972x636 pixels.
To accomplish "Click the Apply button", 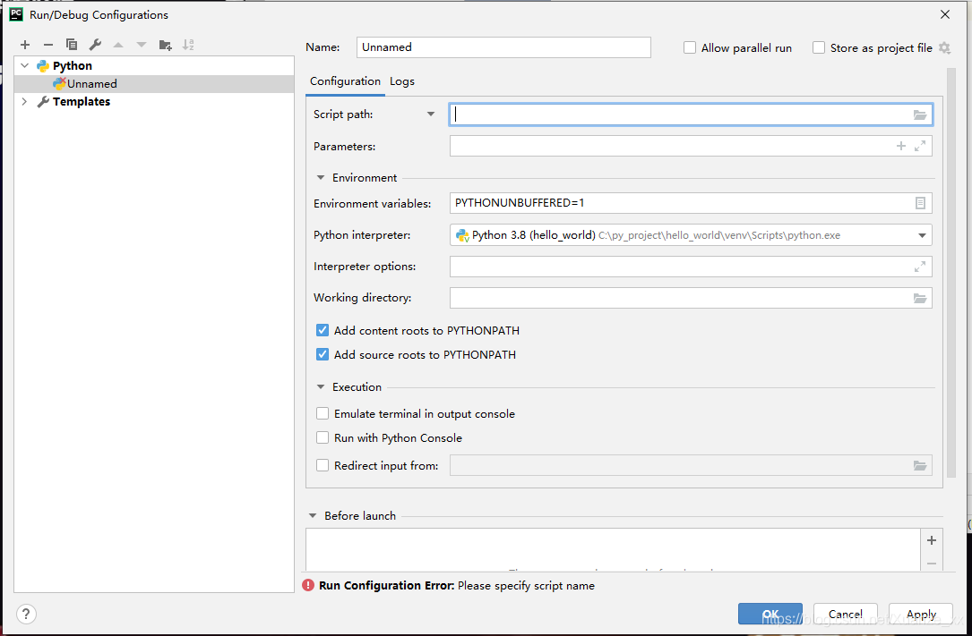I will (x=921, y=614).
